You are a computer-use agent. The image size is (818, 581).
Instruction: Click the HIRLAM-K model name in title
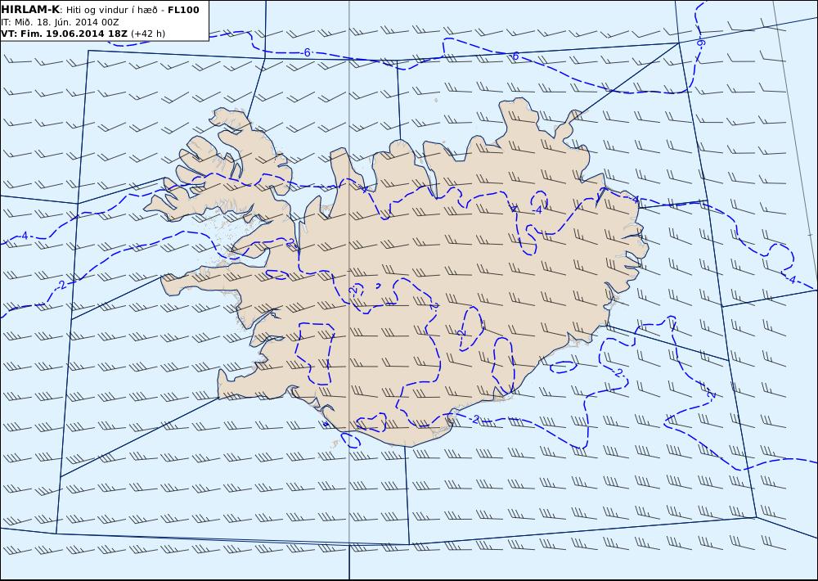pos(31,10)
